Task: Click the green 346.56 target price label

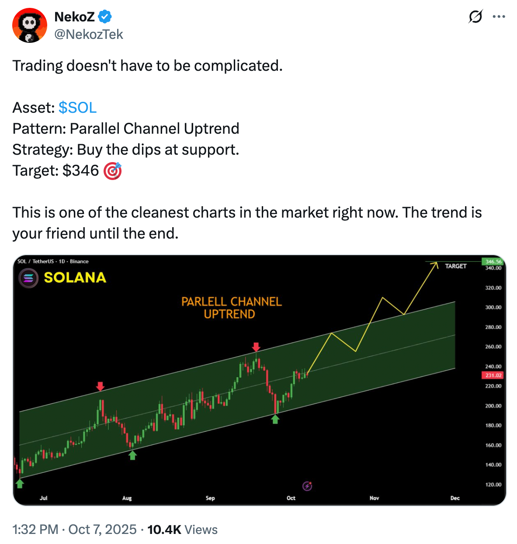Action: pos(493,262)
